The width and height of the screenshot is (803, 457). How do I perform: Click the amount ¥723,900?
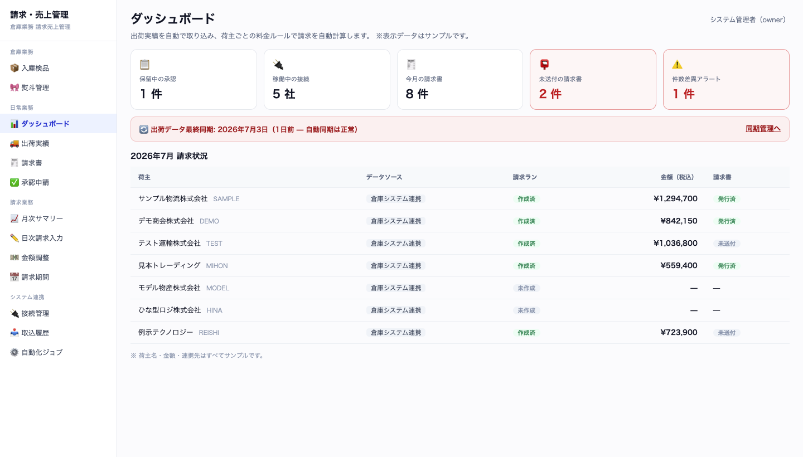(x=679, y=332)
